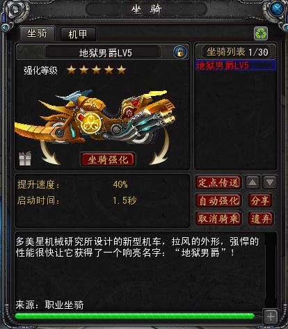
Task: Switch to the 坐骑 tab
Action: click(x=37, y=33)
